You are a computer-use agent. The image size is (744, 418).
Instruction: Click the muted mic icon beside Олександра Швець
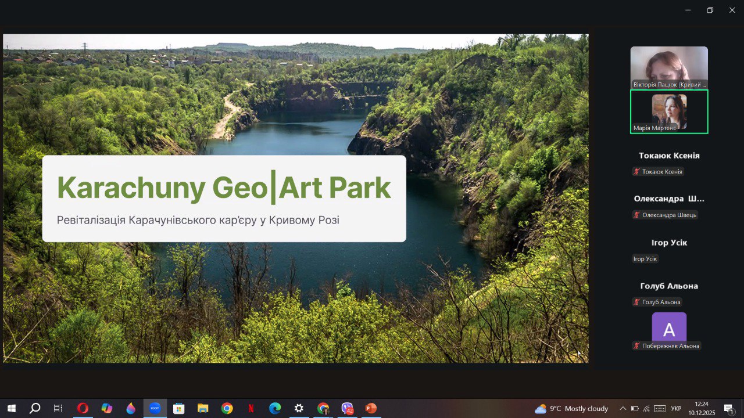click(x=637, y=215)
